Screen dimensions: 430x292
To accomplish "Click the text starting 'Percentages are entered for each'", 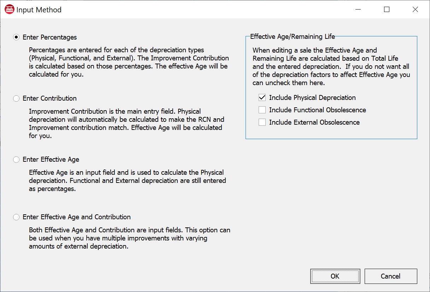I will click(x=129, y=62).
